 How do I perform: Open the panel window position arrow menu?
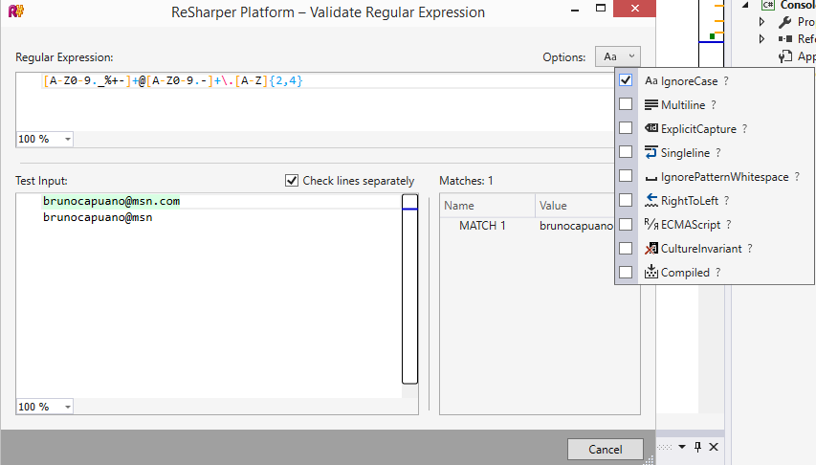(682, 447)
